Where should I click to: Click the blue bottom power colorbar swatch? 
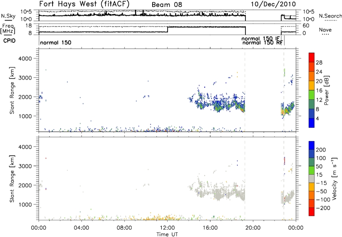click(312, 123)
